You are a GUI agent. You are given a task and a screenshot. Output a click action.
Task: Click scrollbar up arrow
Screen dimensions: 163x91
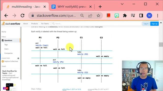pos(161,22)
